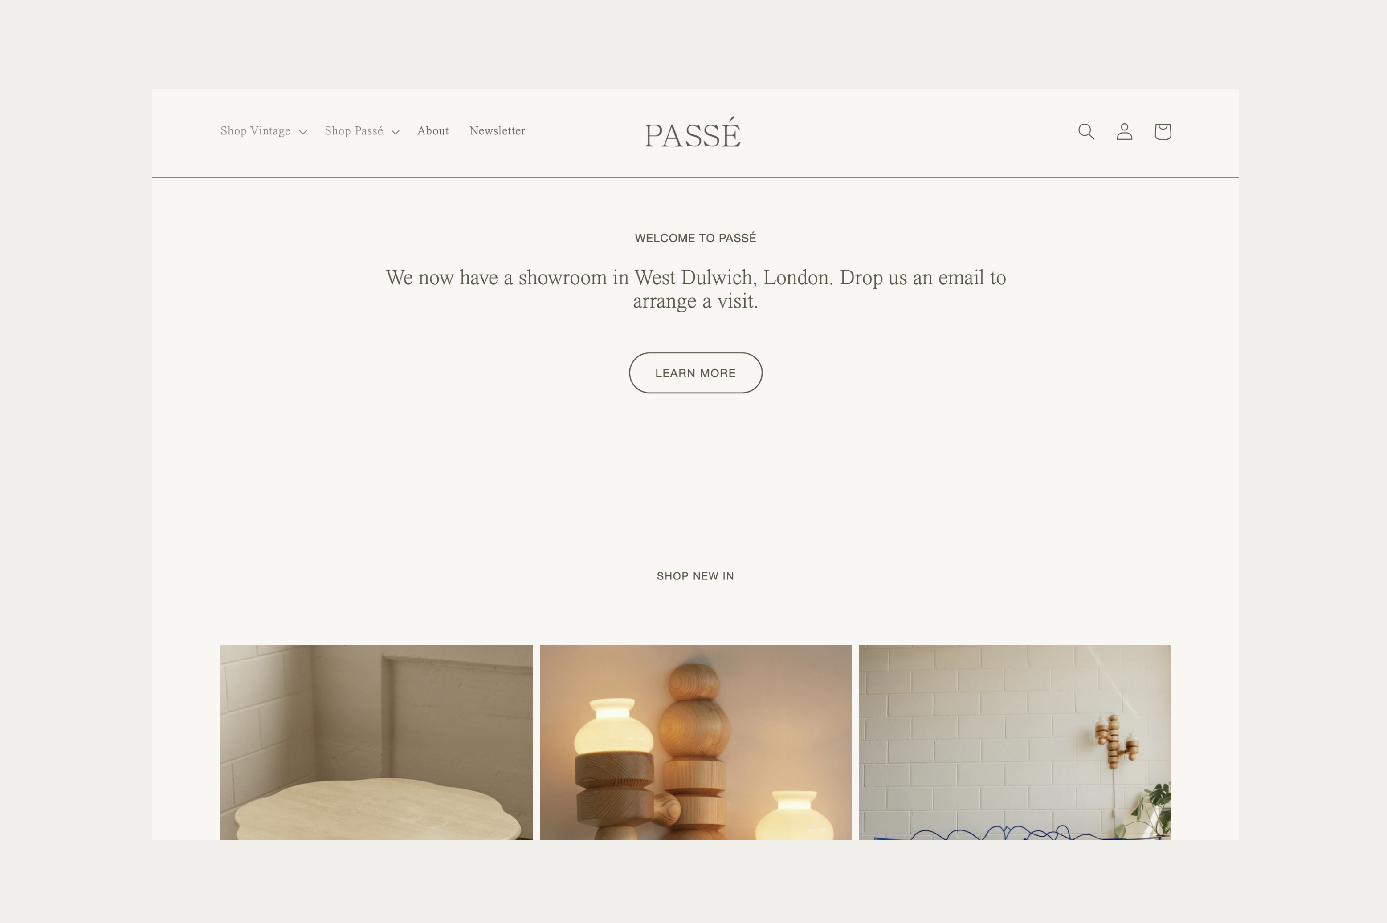Click the WELCOME TO PASSÉ caption
1387x923 pixels.
coord(696,238)
